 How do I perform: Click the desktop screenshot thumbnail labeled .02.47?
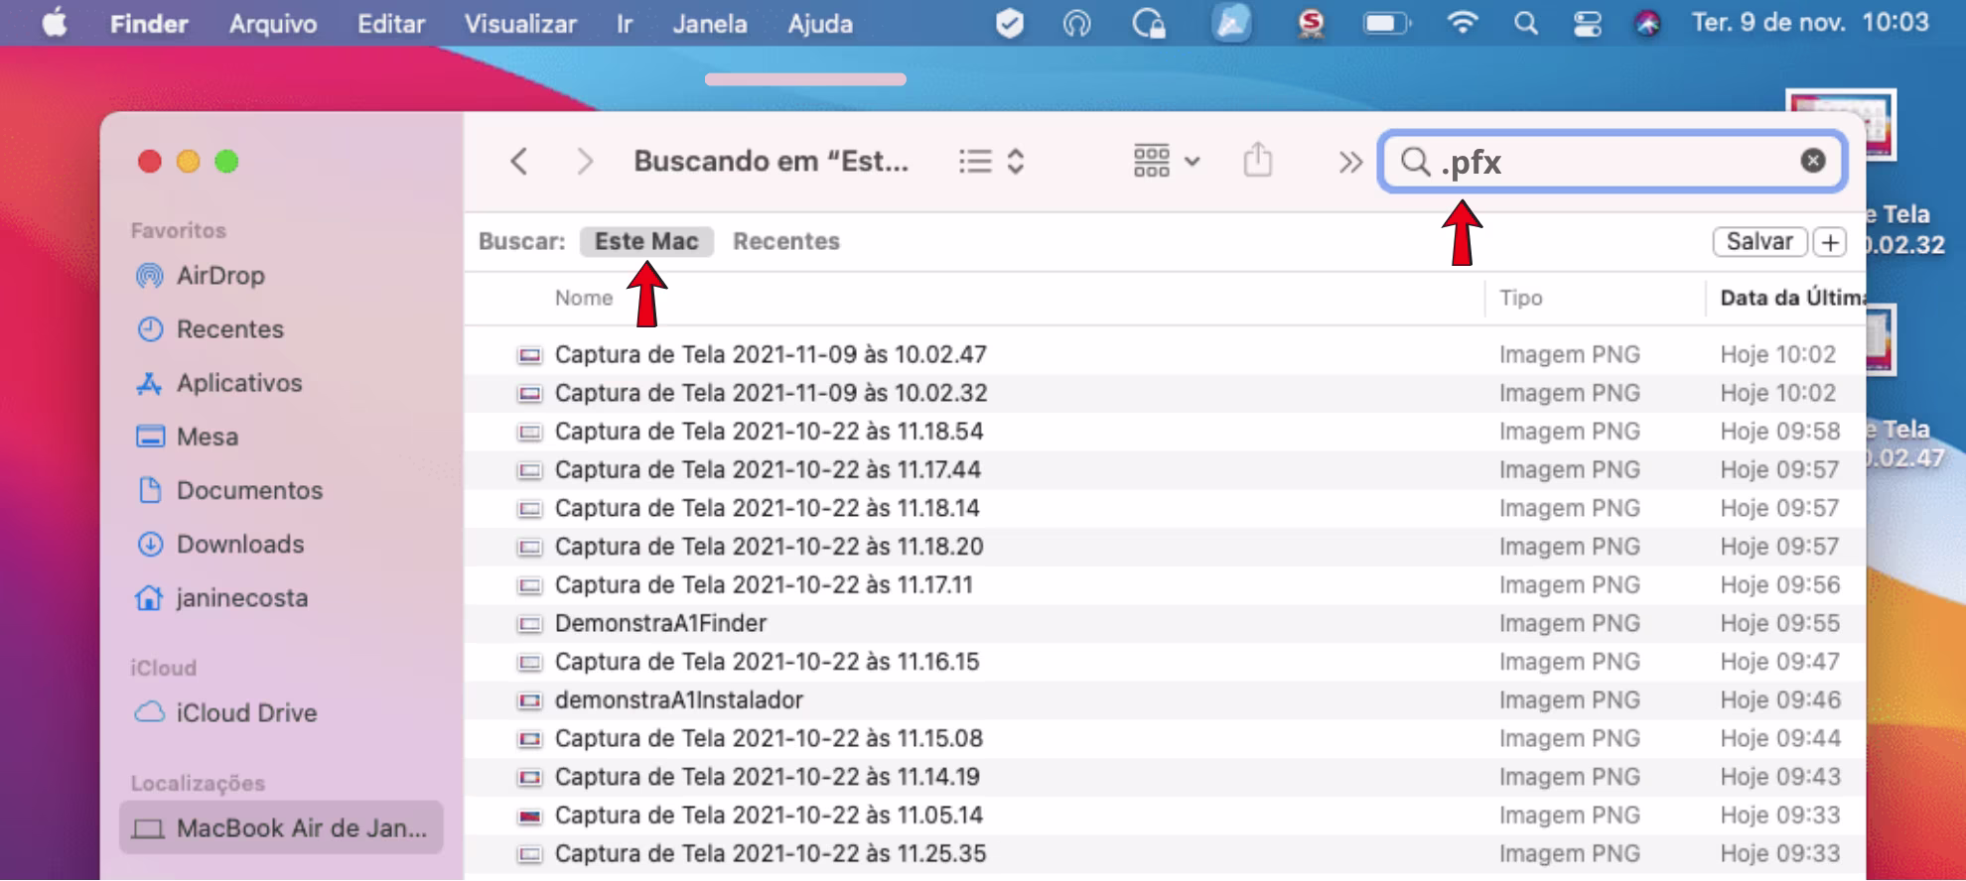pos(1882,341)
